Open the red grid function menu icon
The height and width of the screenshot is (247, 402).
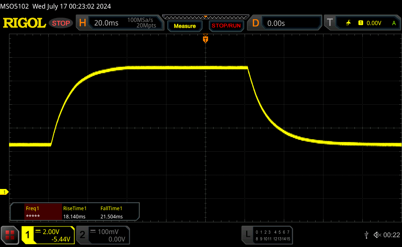click(x=10, y=235)
